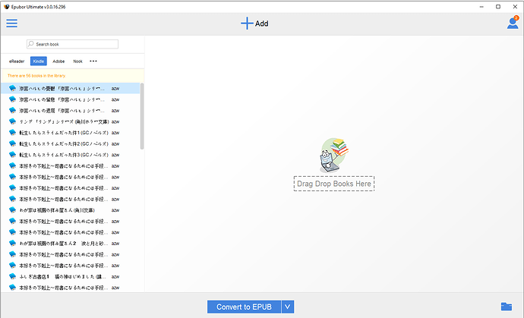Maximize the Epubor Ultimate window

(x=498, y=7)
